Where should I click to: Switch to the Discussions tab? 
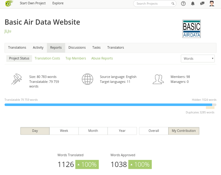77,47
